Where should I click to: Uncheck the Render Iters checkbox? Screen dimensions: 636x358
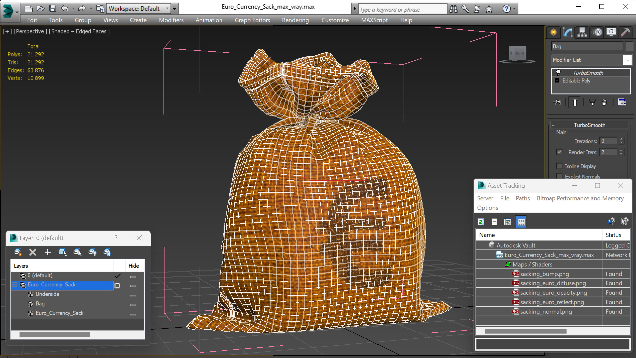(x=560, y=152)
